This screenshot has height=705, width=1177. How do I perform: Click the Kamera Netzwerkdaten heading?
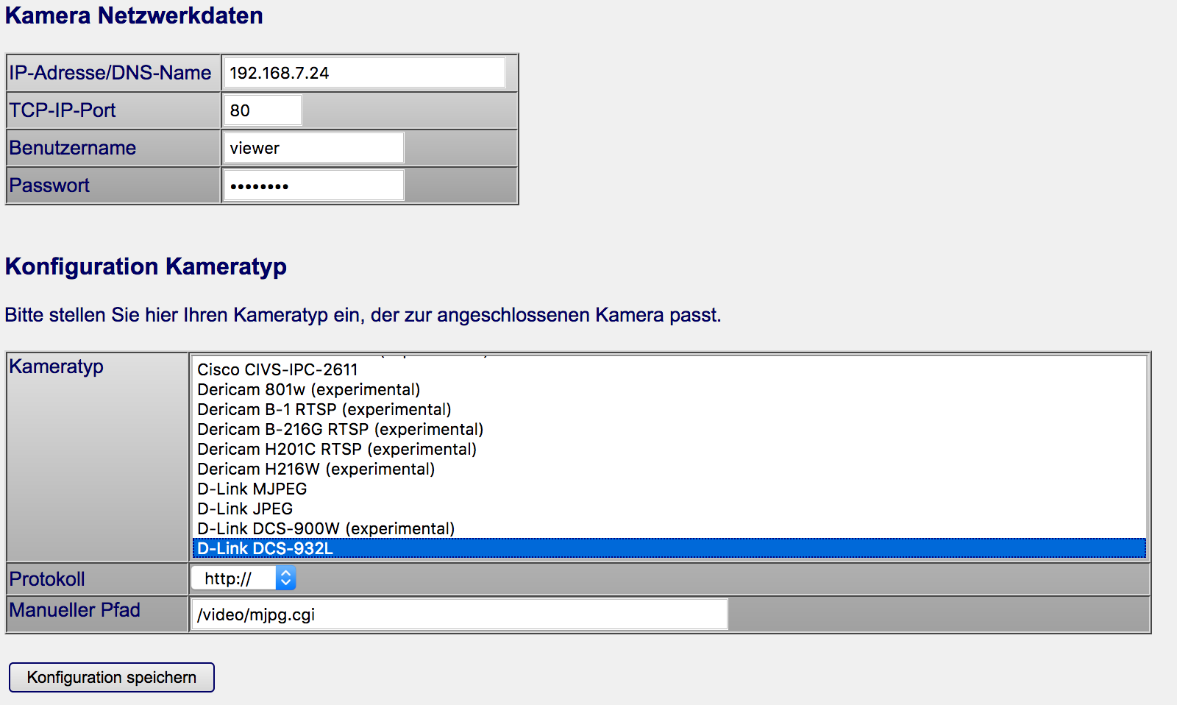tap(134, 15)
